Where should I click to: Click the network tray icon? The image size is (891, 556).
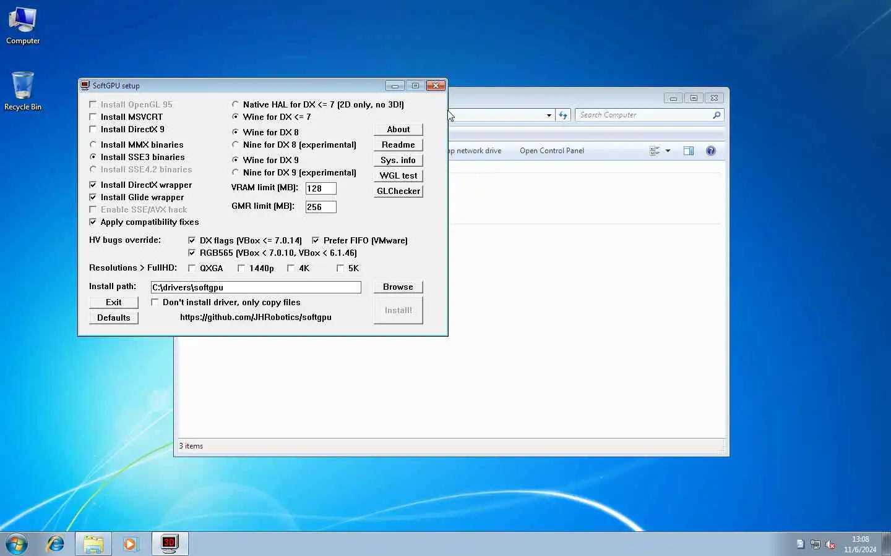(816, 544)
